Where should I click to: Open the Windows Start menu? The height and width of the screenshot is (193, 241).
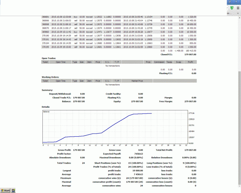[5, 191]
